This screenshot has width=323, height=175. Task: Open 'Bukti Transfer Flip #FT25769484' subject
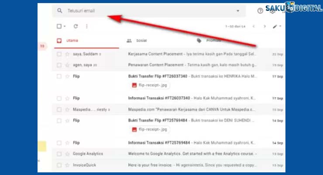(158, 120)
